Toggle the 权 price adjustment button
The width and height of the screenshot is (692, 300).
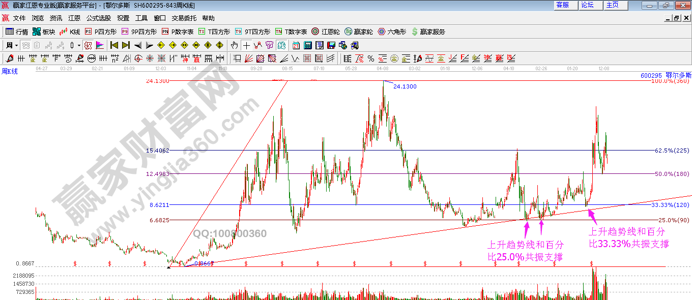point(88,45)
